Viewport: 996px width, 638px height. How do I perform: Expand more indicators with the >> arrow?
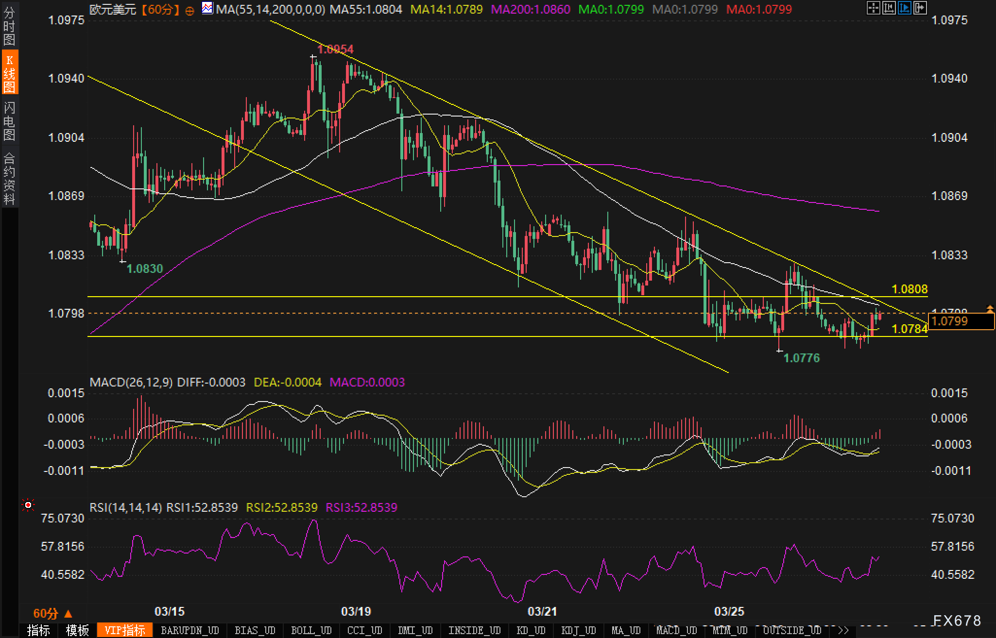tap(843, 630)
